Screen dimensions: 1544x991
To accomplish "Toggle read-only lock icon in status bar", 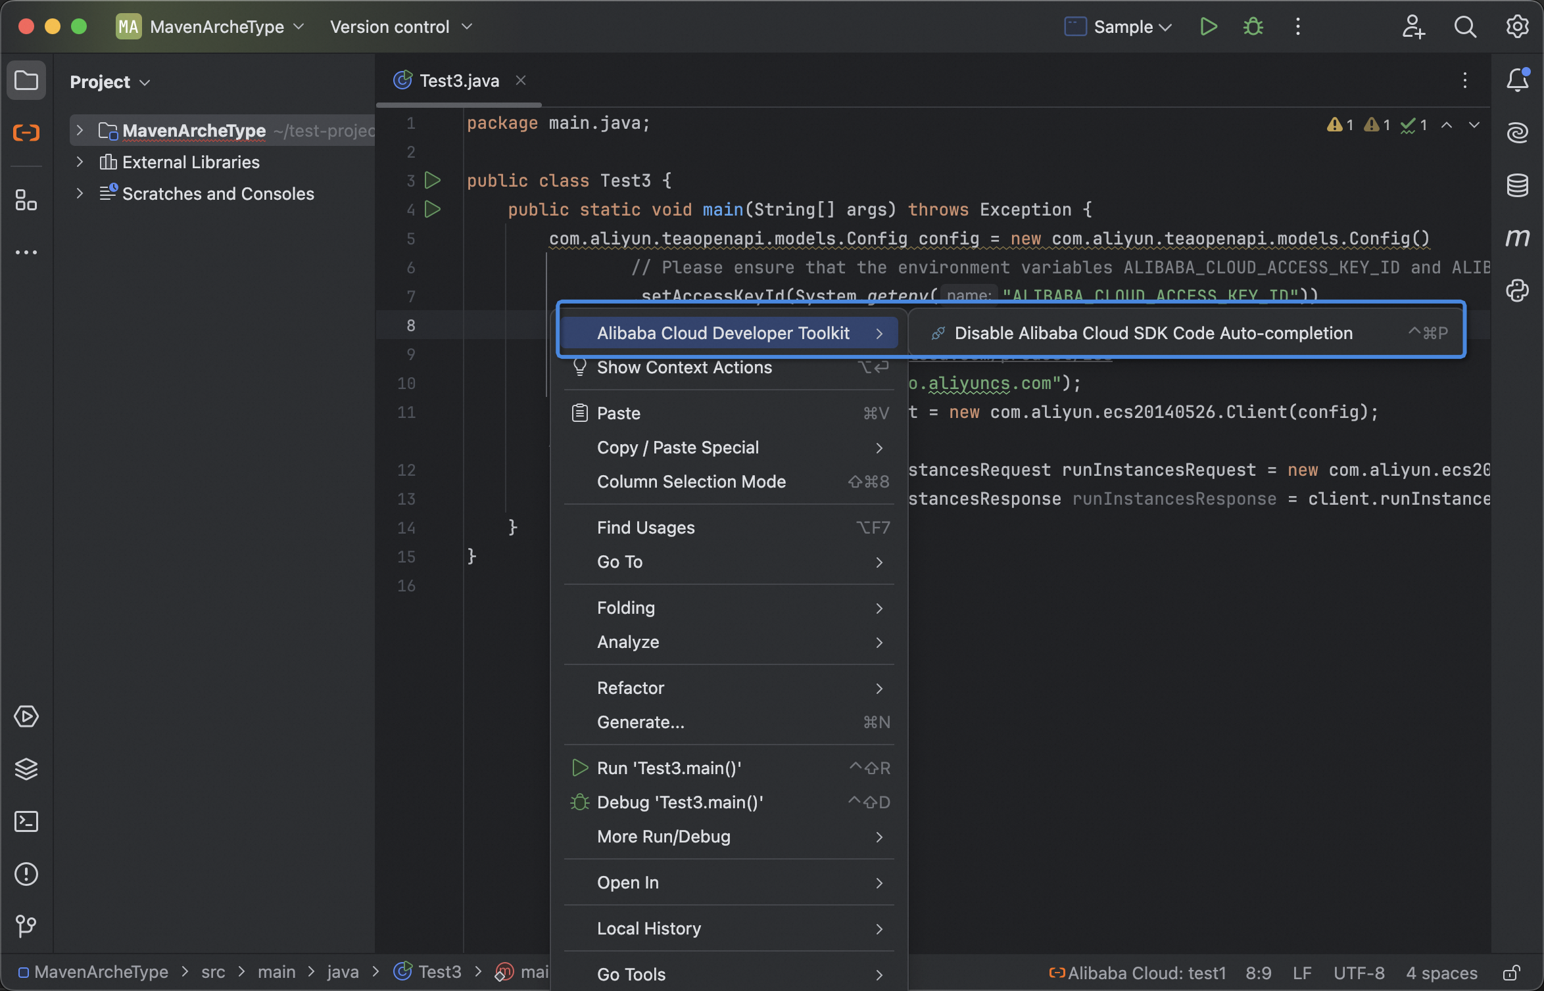I will [x=1510, y=973].
